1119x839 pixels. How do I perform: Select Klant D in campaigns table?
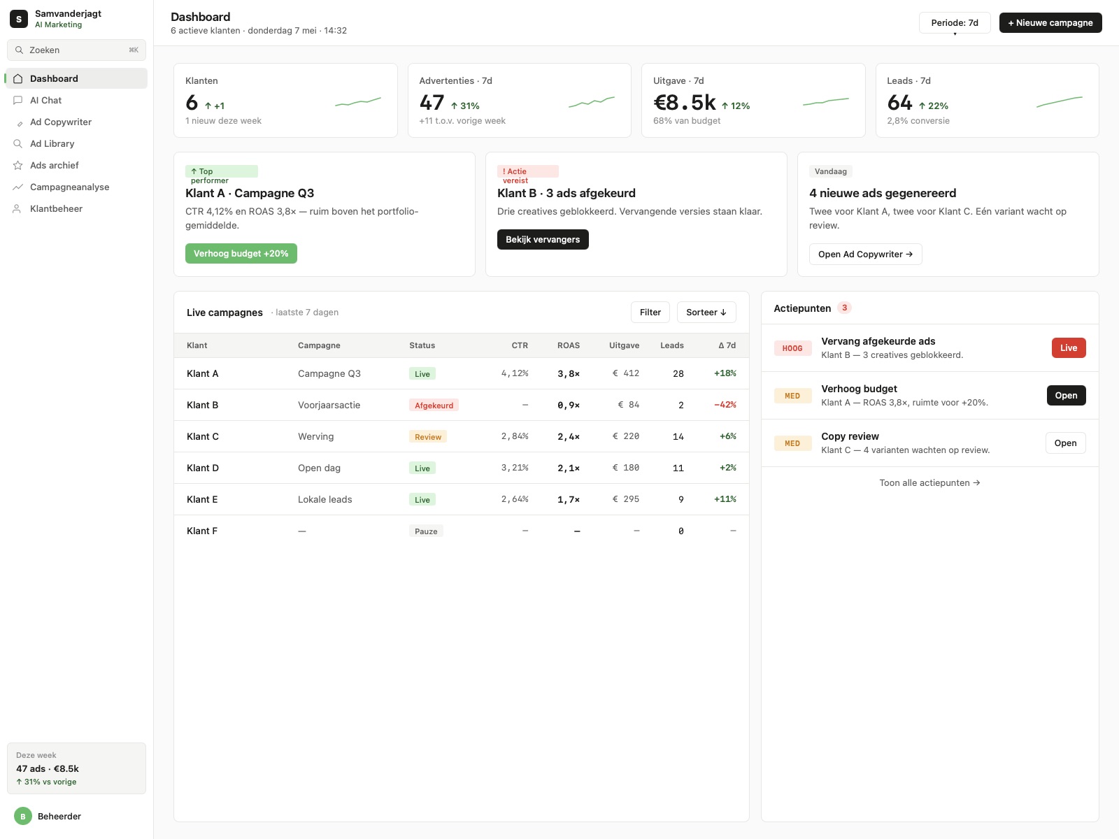[x=462, y=468]
